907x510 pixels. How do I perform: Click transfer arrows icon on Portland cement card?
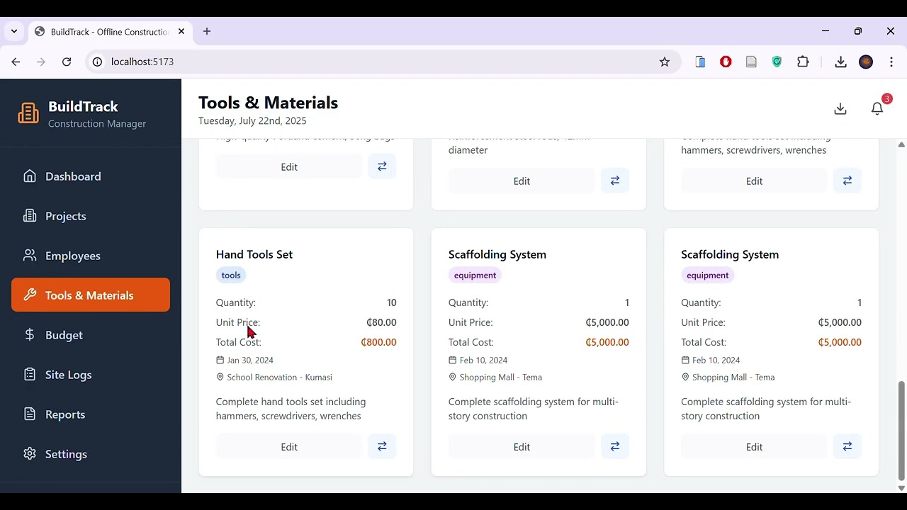382,166
